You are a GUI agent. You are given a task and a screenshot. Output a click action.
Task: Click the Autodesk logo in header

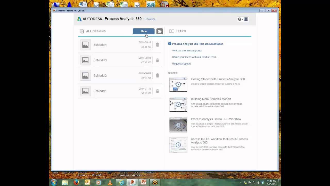(90, 19)
